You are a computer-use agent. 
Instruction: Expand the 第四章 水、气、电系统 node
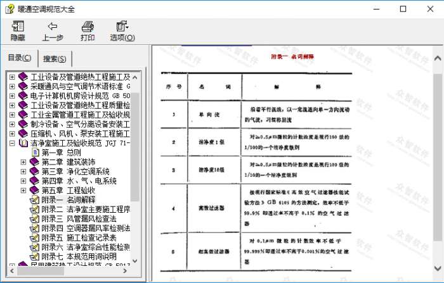23,181
